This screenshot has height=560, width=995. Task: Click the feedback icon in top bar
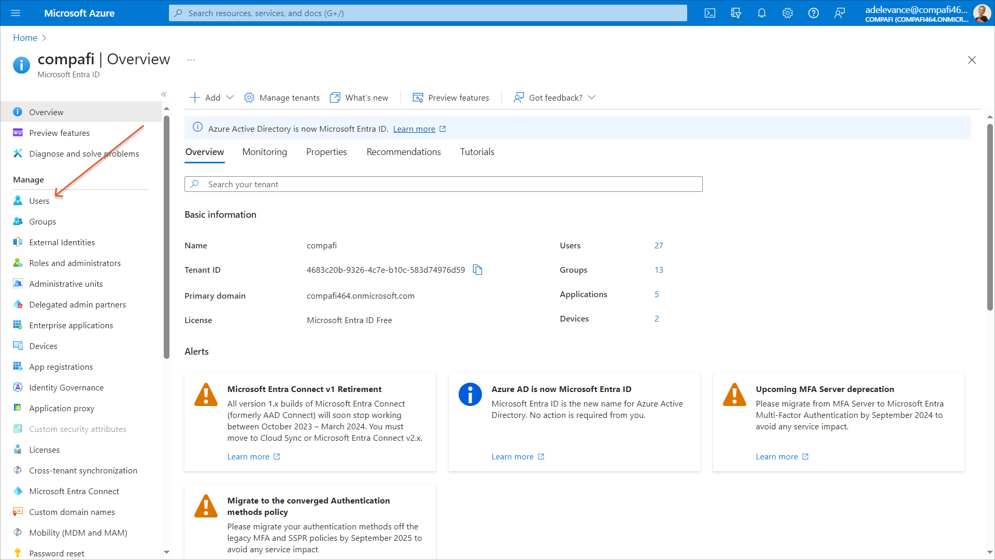click(840, 13)
